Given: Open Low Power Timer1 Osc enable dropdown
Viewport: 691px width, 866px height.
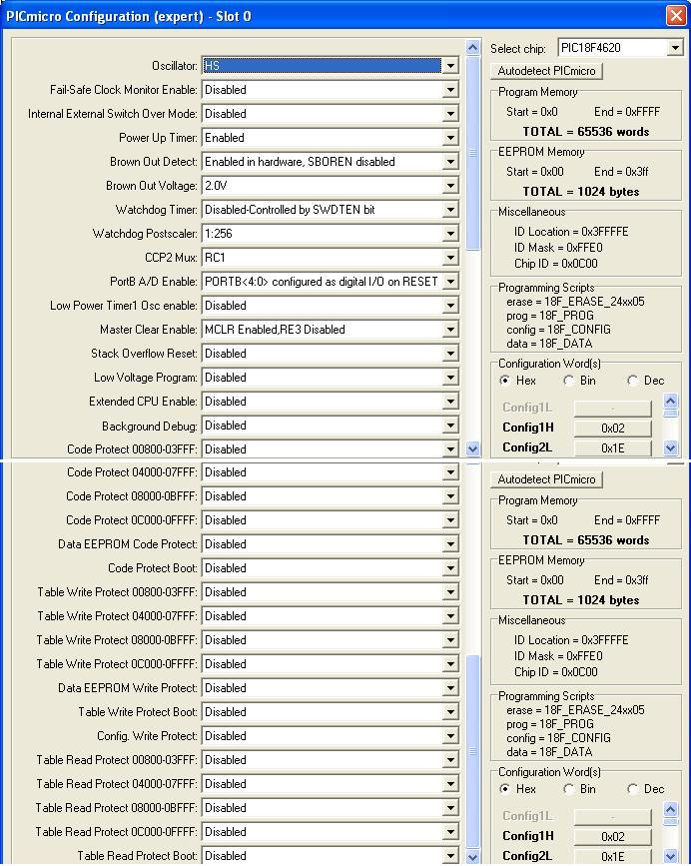Looking at the screenshot, I should [x=331, y=306].
